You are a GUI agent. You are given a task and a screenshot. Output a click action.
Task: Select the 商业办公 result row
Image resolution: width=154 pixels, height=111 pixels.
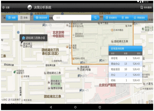click(125, 64)
